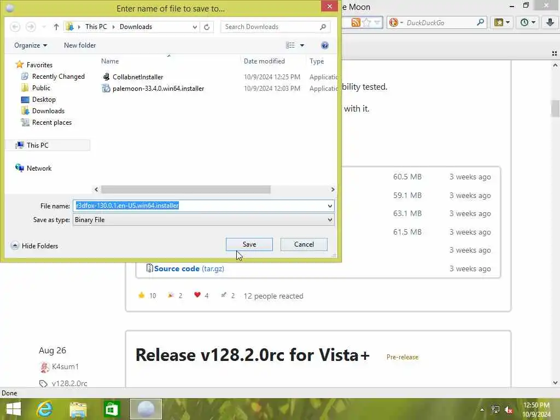This screenshot has height=420, width=560.
Task: Open the v128.2.0rc tag link
Action: (x=69, y=383)
